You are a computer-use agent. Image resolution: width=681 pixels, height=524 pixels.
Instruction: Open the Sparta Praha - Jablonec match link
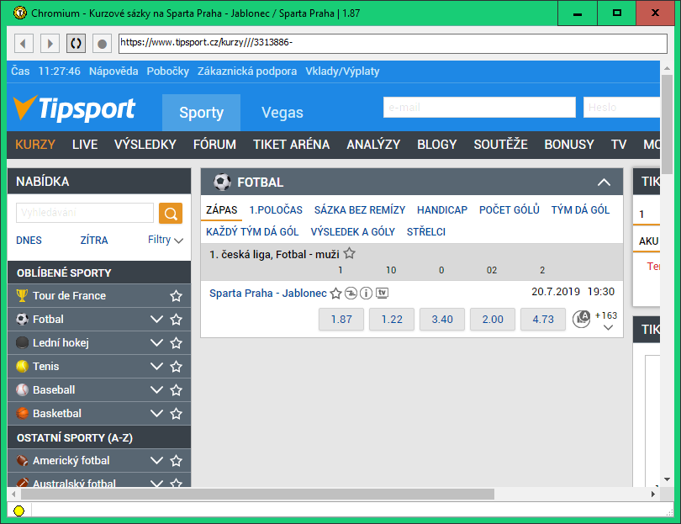point(268,294)
